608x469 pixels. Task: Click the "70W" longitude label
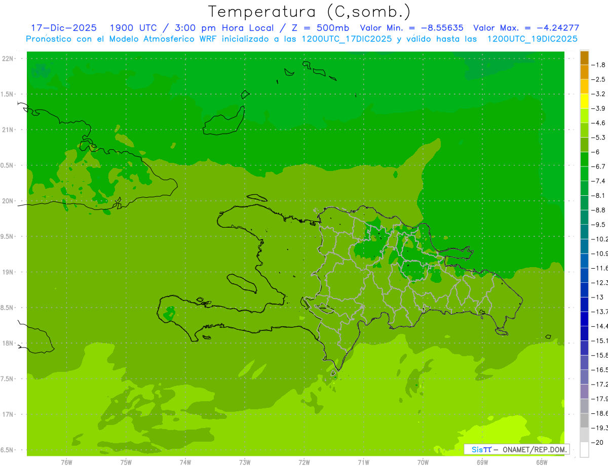coord(423,462)
